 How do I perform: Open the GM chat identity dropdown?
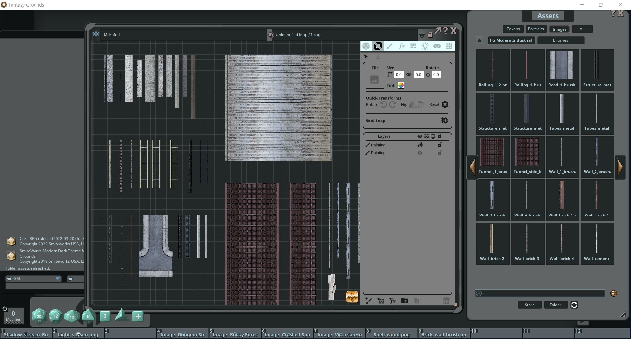coord(58,278)
